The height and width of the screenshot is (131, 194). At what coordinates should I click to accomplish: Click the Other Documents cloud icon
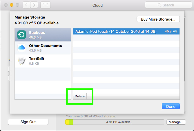(22, 48)
